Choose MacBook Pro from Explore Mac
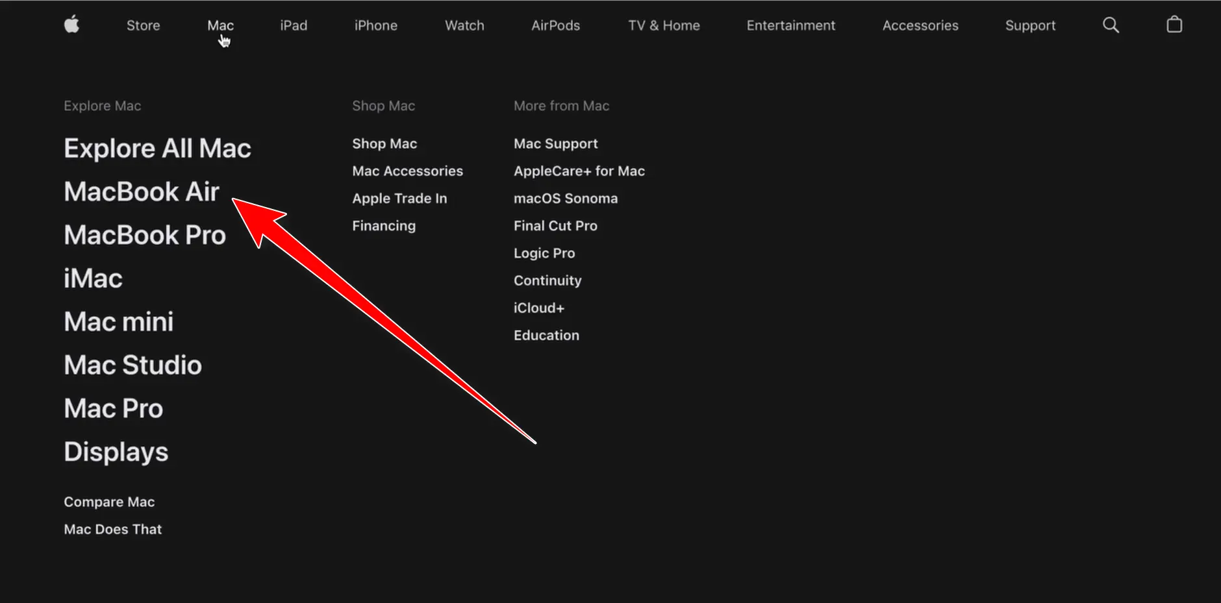 [145, 235]
